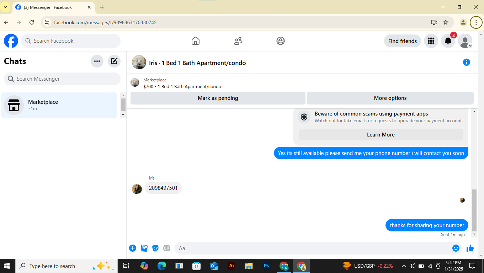Click the chat list scrollbar up arrow
The height and width of the screenshot is (273, 484).
(123, 96)
